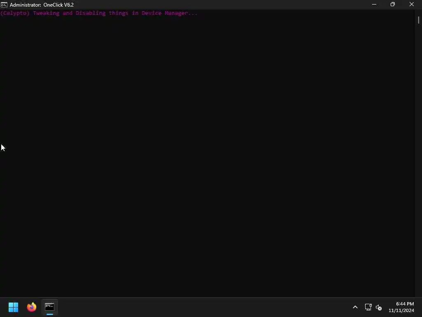Restore down the OneClick V6.2 window
Screen dimensions: 422x317
click(x=393, y=4)
